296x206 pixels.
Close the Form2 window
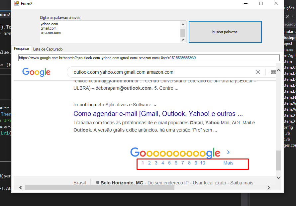pyautogui.click(x=276, y=3)
